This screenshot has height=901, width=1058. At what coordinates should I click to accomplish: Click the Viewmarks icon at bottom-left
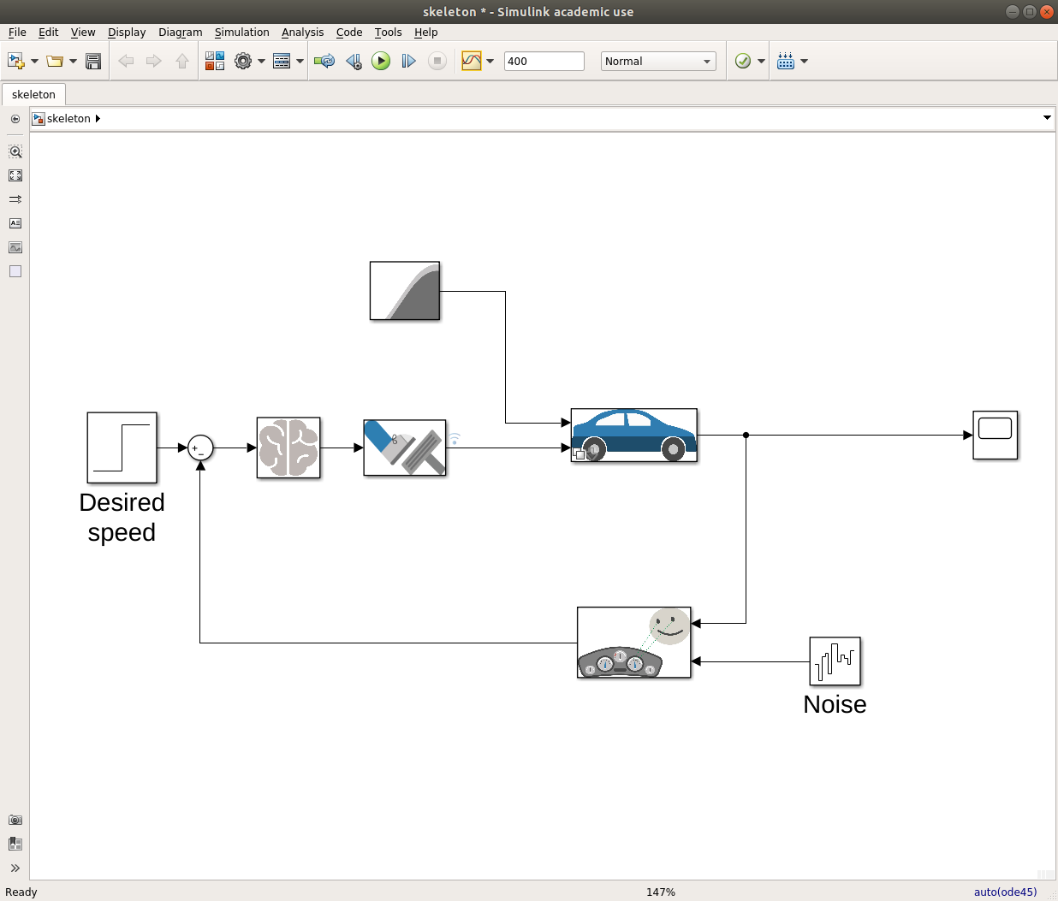coord(15,844)
